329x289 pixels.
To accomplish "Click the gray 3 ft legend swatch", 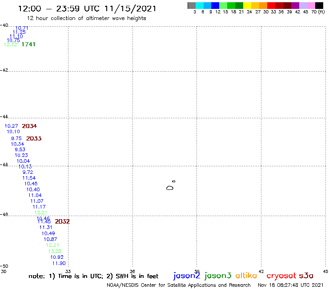I will tap(192, 5).
